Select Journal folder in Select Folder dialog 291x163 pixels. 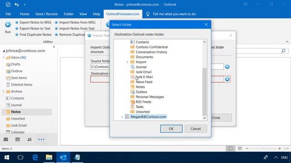138,67
